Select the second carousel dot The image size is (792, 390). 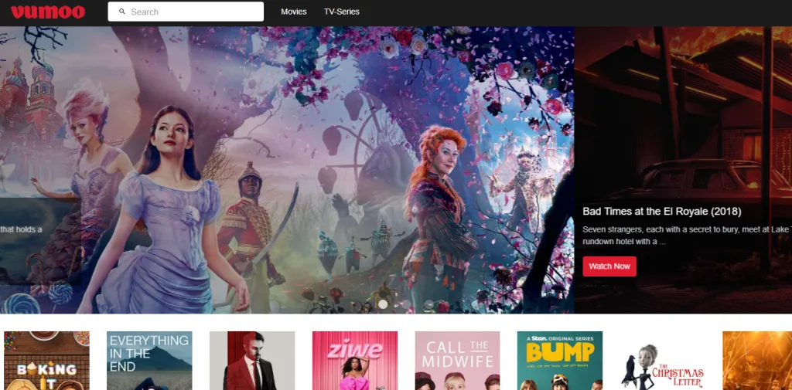click(405, 304)
